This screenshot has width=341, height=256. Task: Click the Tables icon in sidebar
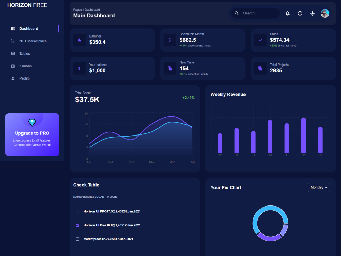pyautogui.click(x=13, y=54)
